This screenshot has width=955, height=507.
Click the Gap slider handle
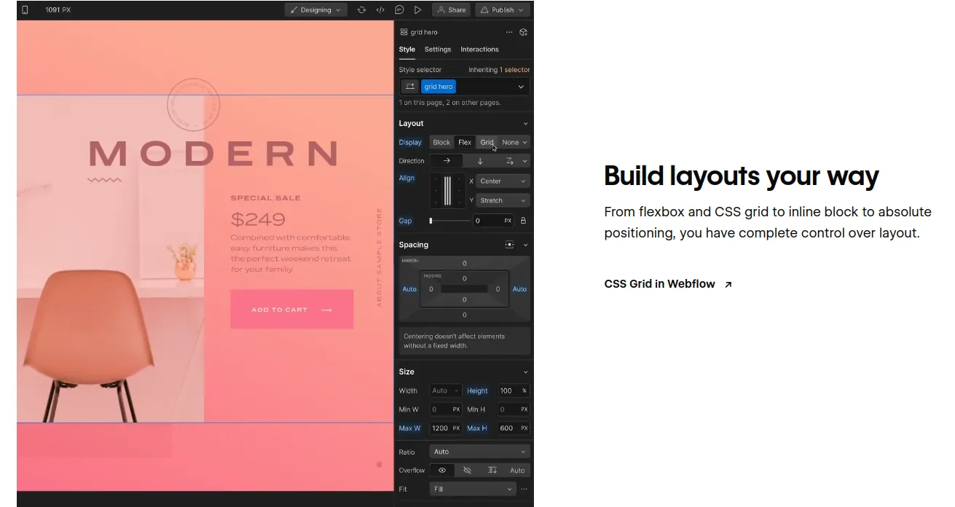tap(431, 221)
